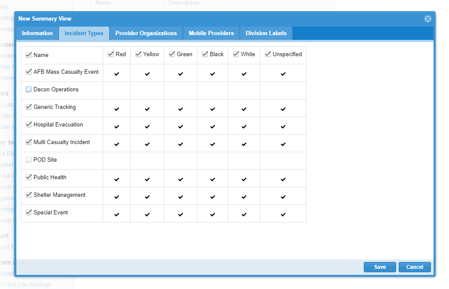Click Unspecified checkmark for AFB Mass Casualty Event
This screenshot has height=289, width=449.
[x=283, y=74]
